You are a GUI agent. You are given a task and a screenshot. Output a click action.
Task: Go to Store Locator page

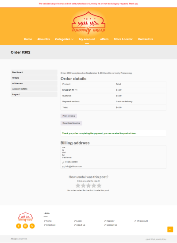(x=123, y=39)
